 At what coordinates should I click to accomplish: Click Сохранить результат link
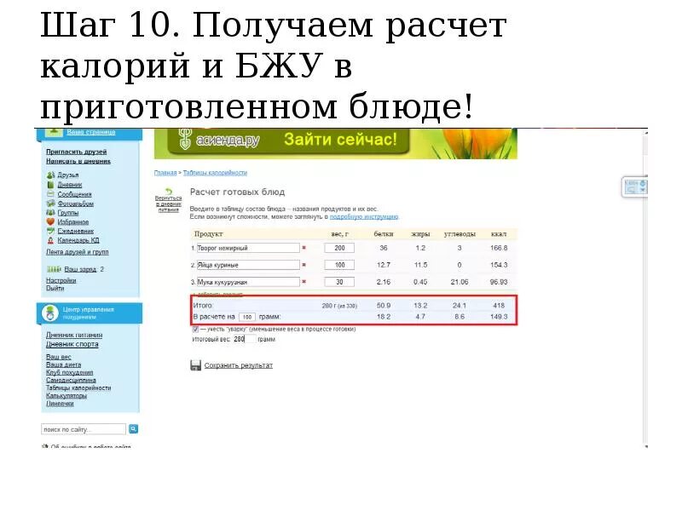[x=239, y=365]
